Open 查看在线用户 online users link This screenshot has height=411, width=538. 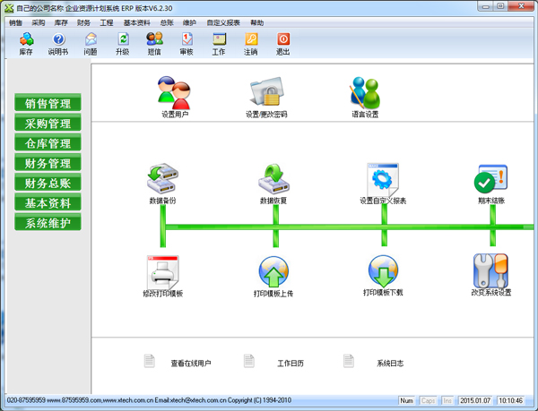click(190, 363)
